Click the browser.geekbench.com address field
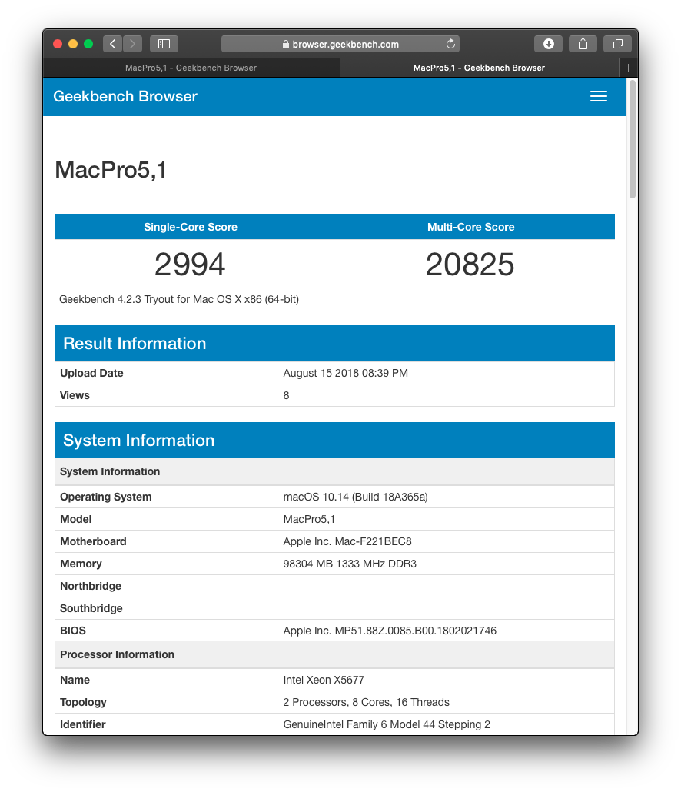681x792 pixels. [x=340, y=44]
